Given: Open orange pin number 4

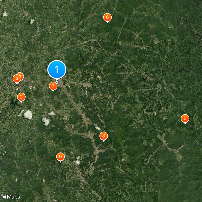Looking at the screenshot, I should pos(17,79).
